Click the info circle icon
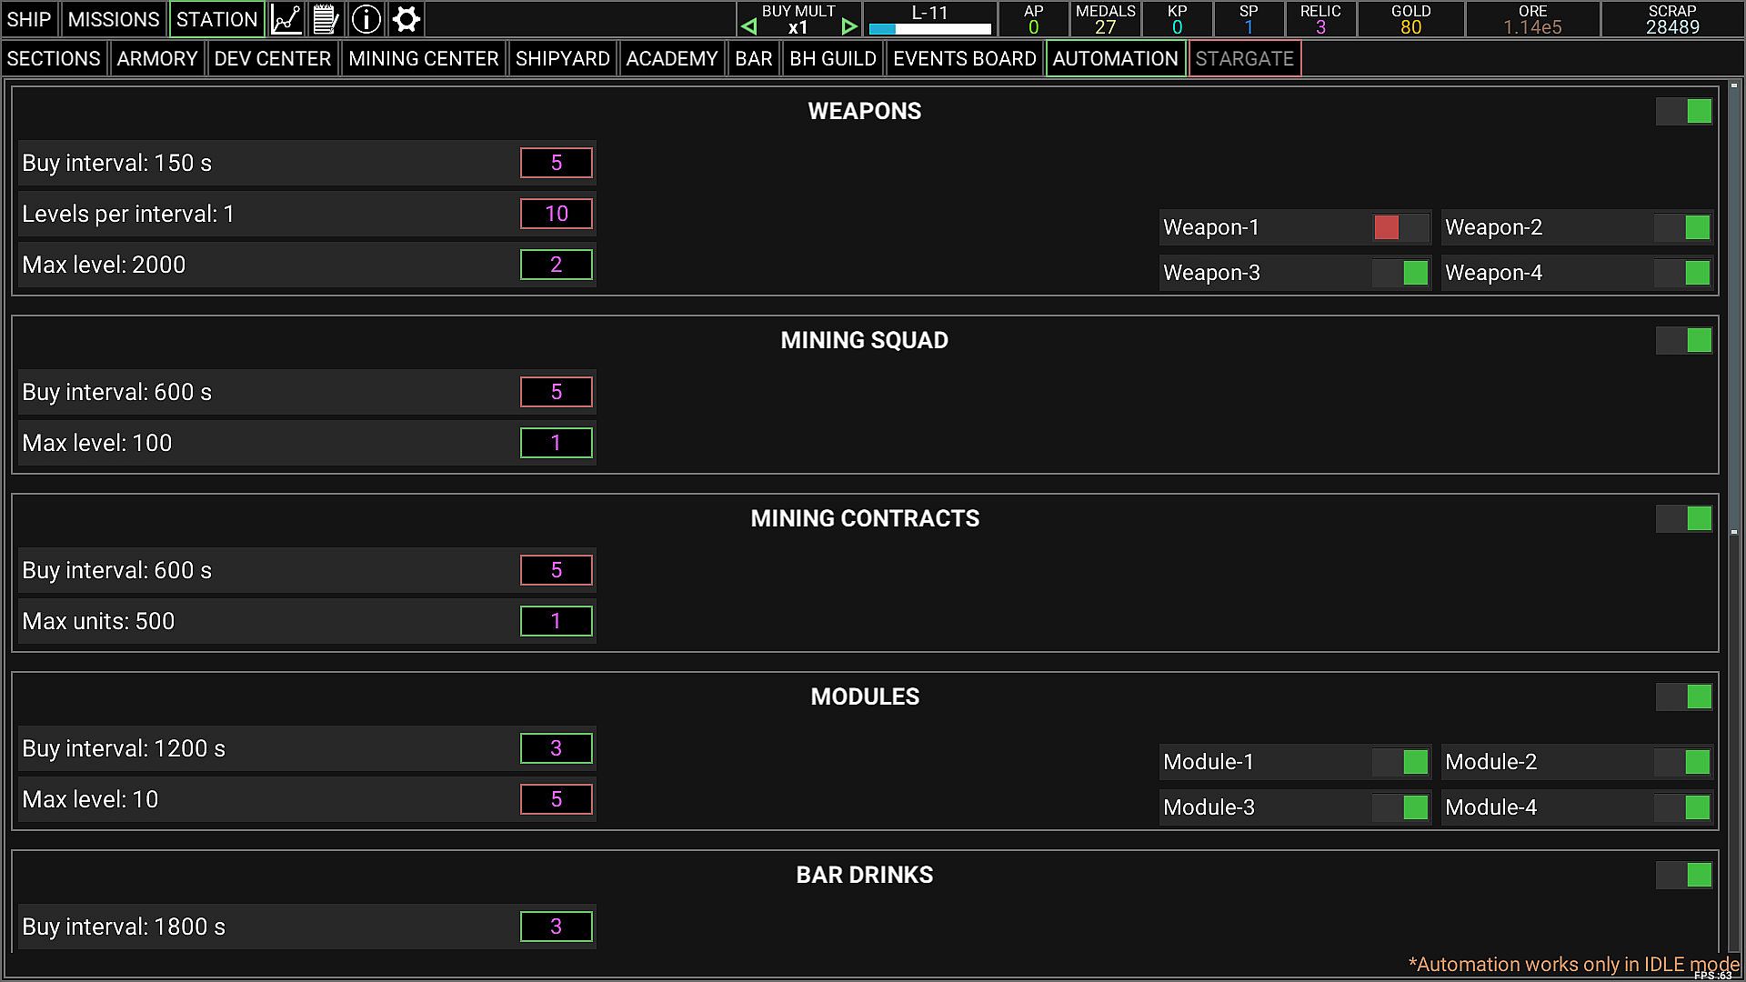This screenshot has width=1746, height=982. [x=366, y=19]
